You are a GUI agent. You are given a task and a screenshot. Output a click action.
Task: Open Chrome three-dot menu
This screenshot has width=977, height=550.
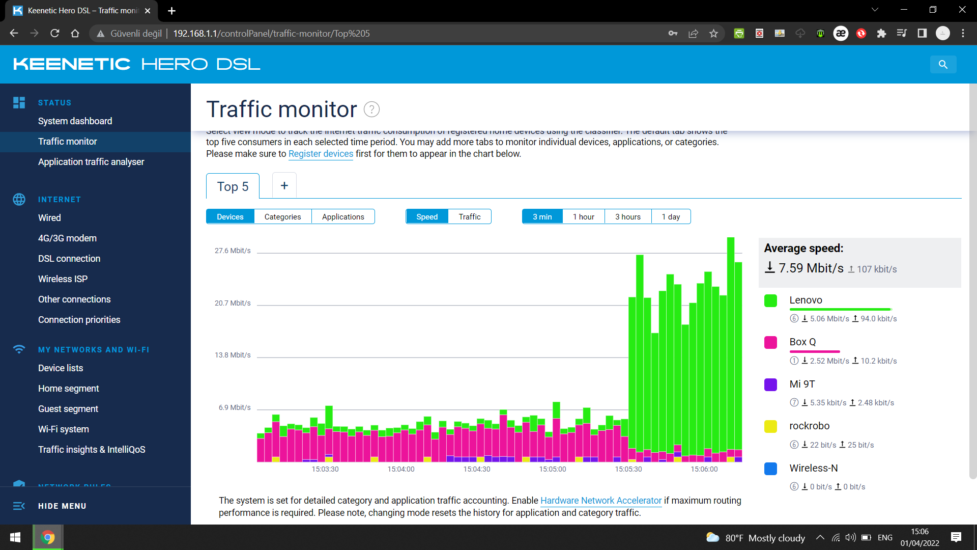click(963, 33)
